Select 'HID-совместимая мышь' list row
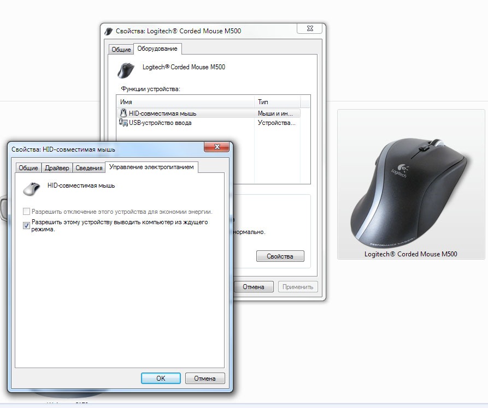Screen dimensions: 488x408 pos(209,113)
